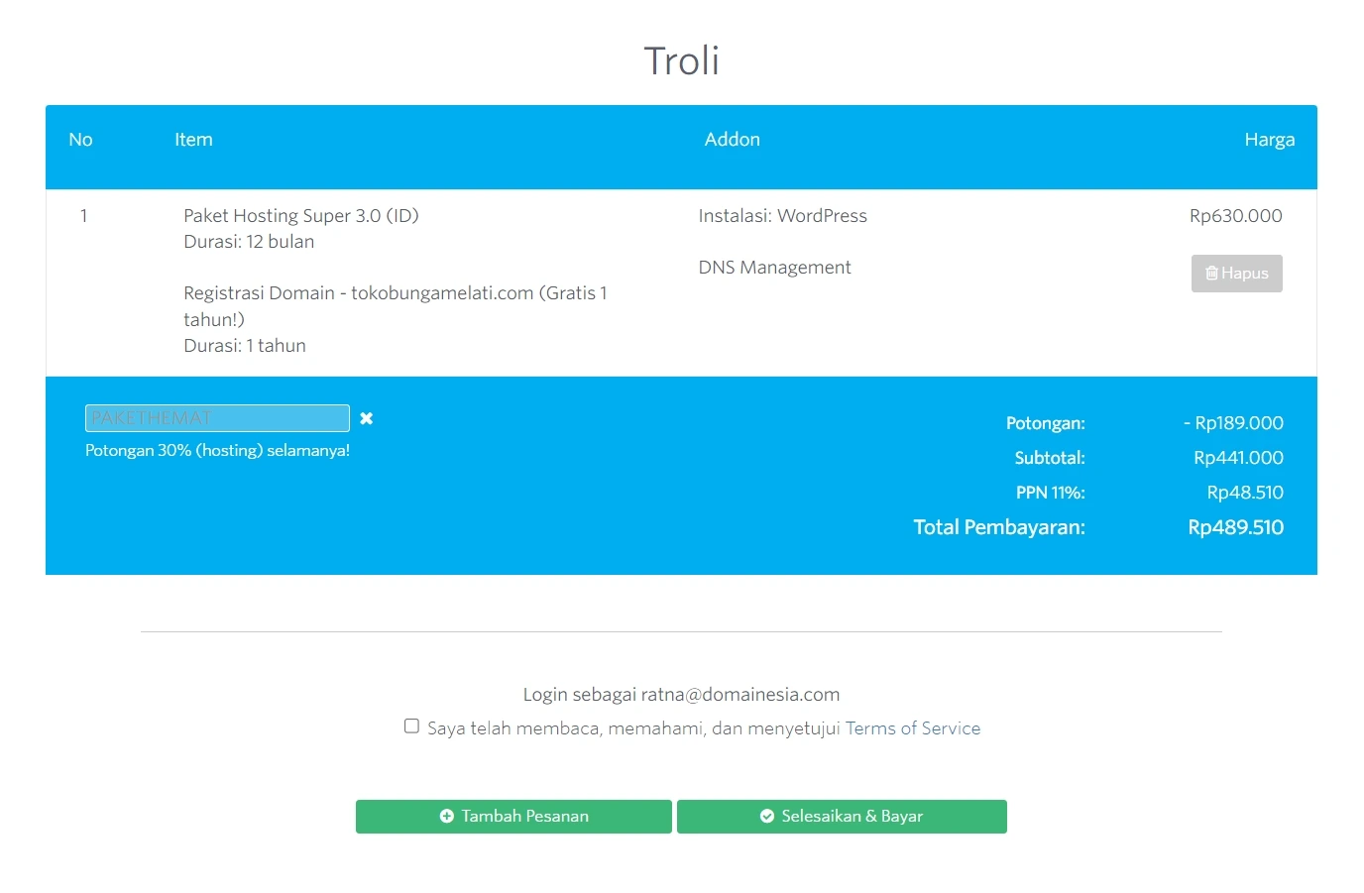Open the Terms of Service link
The image size is (1364, 893).
(913, 728)
